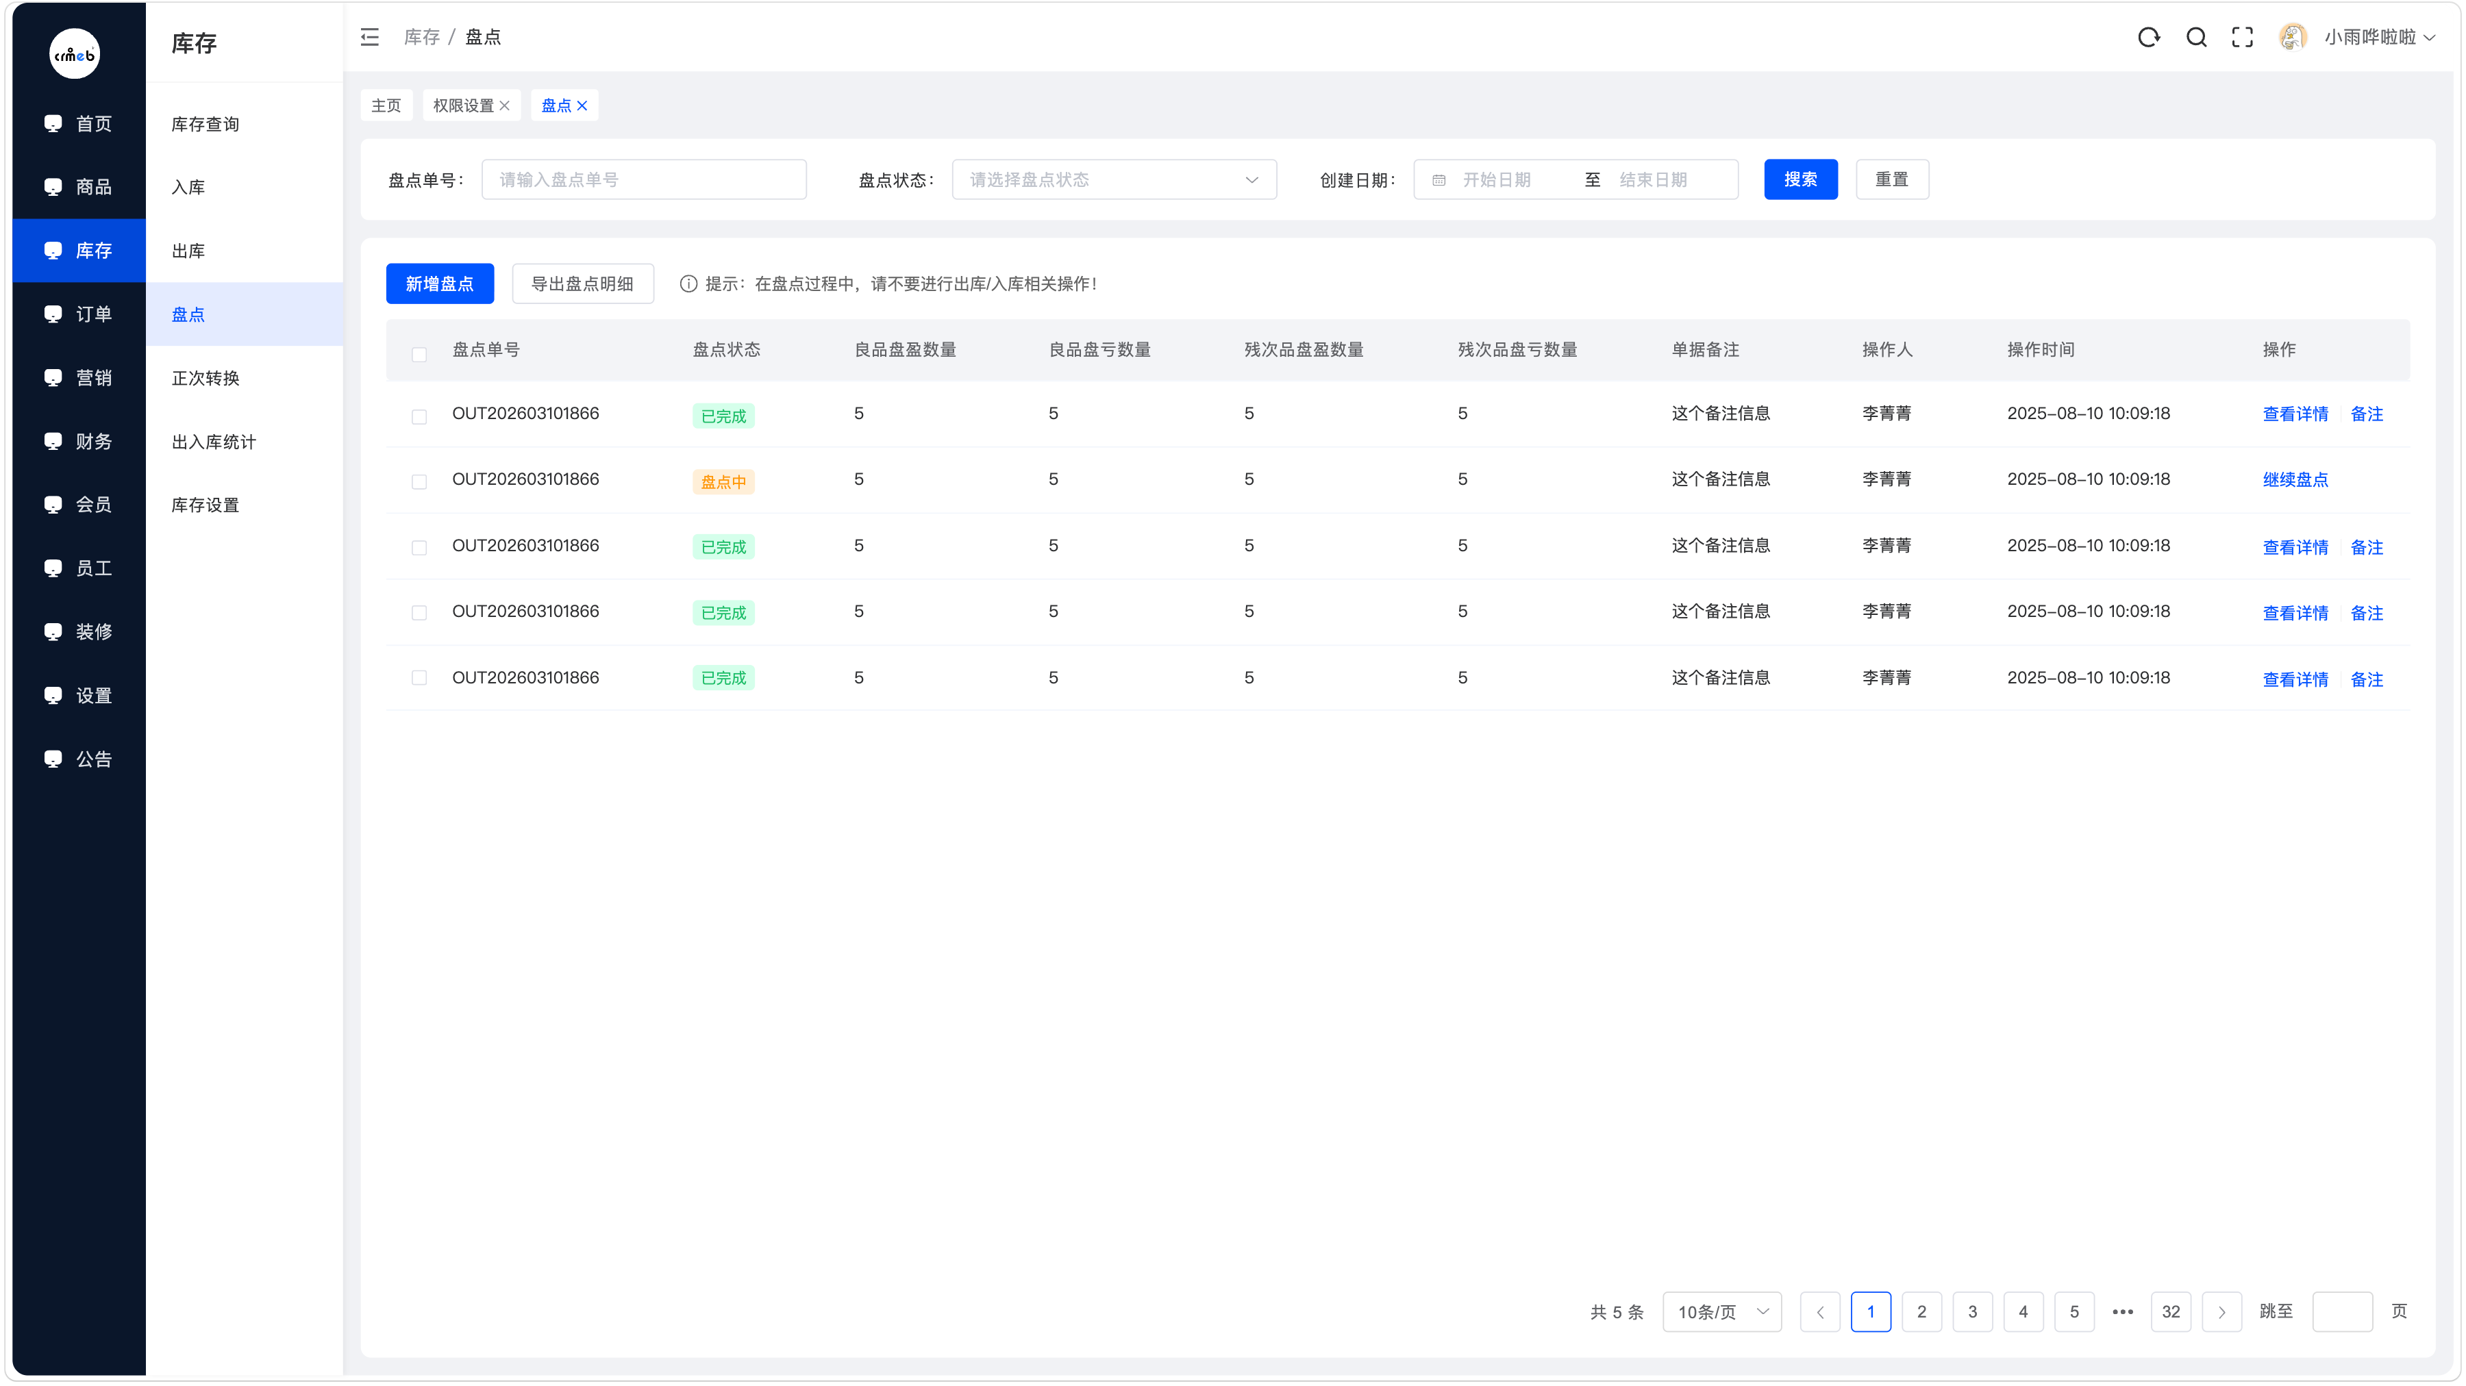Click 备注 in the first row
Viewport: 2466px width, 1386px height.
click(x=2367, y=414)
